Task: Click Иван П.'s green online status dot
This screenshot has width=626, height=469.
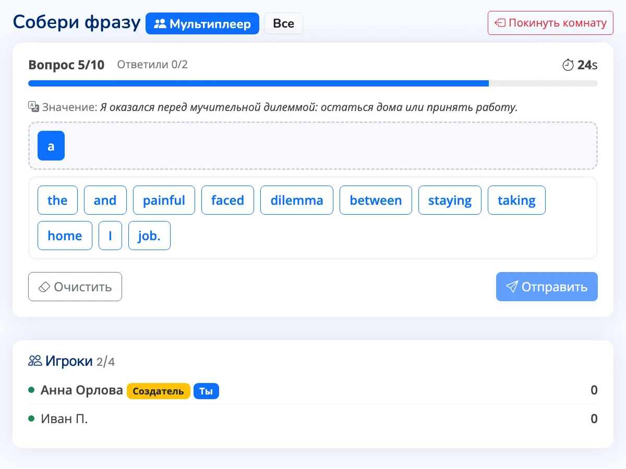Action: point(31,418)
